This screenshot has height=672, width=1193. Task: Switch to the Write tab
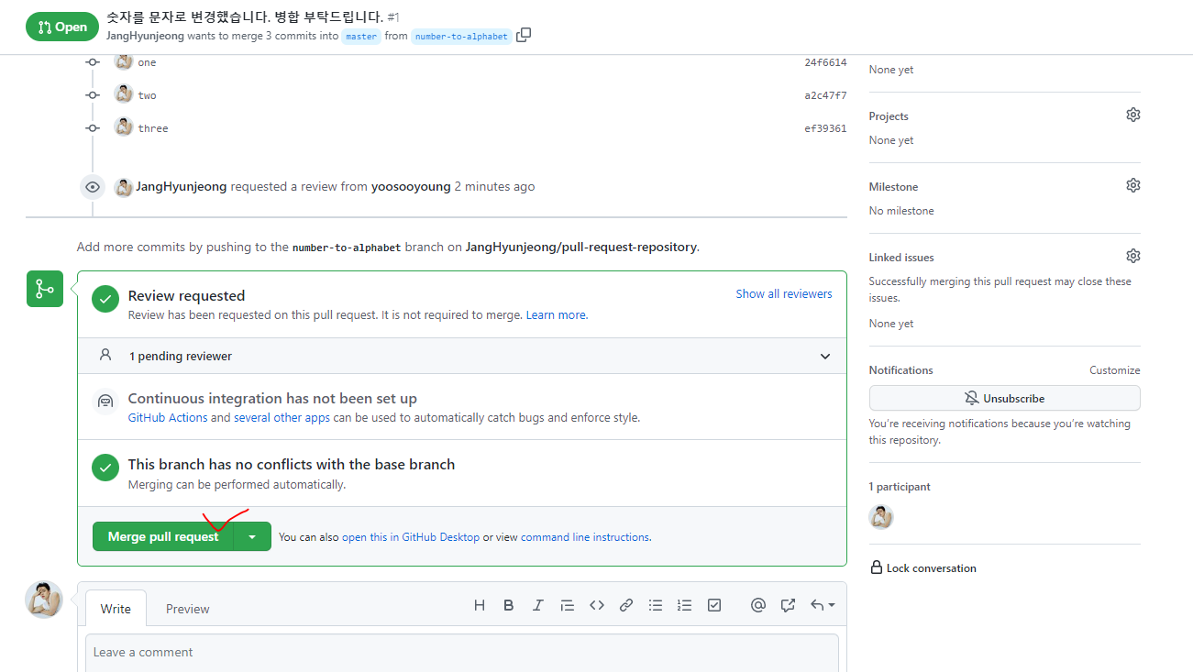point(116,609)
